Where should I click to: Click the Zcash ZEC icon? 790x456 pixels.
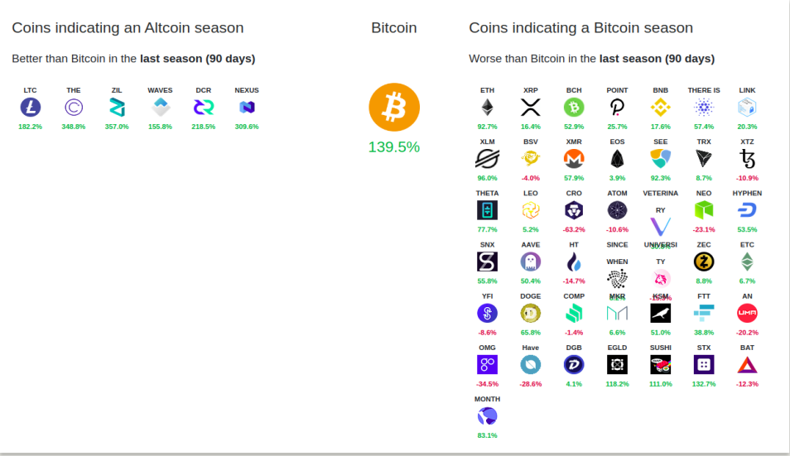(704, 262)
